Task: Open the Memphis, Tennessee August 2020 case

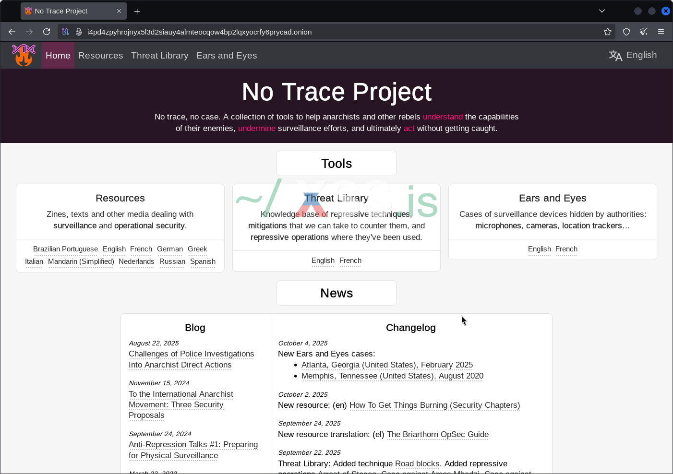Action: [392, 376]
